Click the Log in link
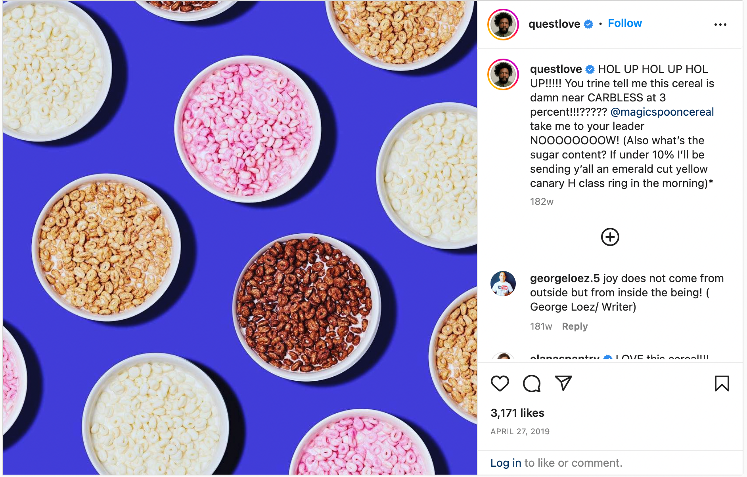747x477 pixels. click(506, 463)
